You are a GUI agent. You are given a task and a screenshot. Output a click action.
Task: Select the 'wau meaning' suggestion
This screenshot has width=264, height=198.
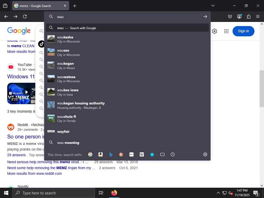(x=127, y=143)
